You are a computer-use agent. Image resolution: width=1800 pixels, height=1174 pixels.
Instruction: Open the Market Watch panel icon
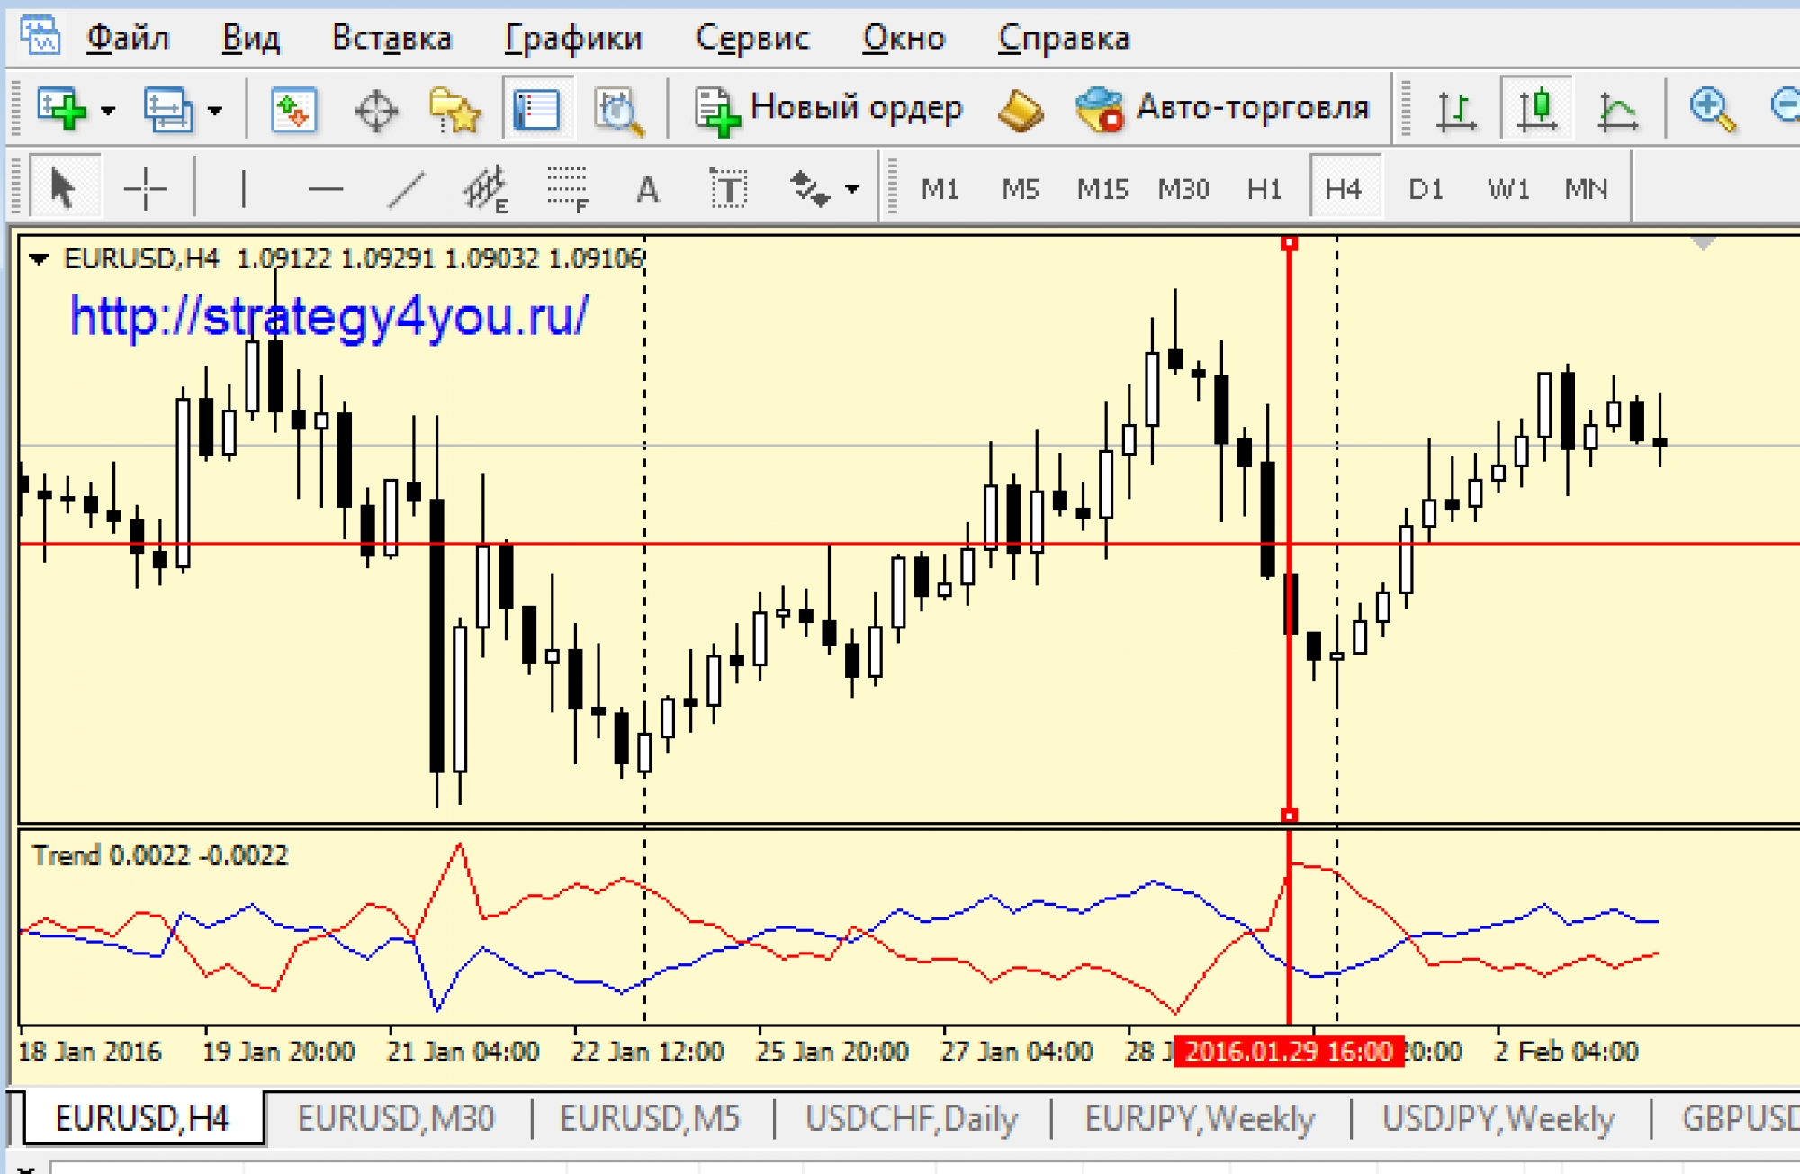coord(293,110)
